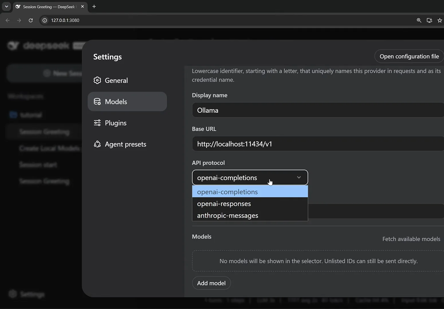Click Open configuration file button
Screen dimensions: 444x309
409,56
